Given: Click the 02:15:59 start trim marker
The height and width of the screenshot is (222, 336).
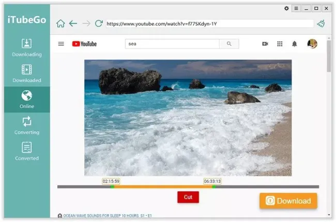Looking at the screenshot, I should [x=111, y=181].
